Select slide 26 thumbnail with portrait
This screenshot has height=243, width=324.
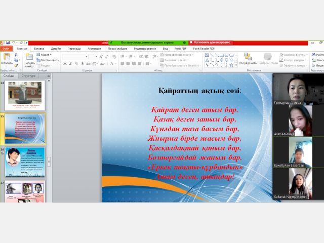point(25,162)
